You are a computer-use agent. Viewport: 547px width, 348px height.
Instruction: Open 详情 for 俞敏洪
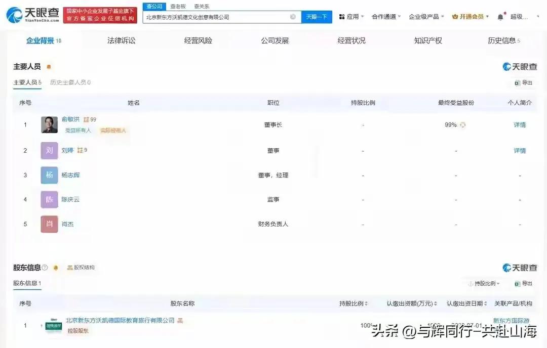click(x=520, y=125)
